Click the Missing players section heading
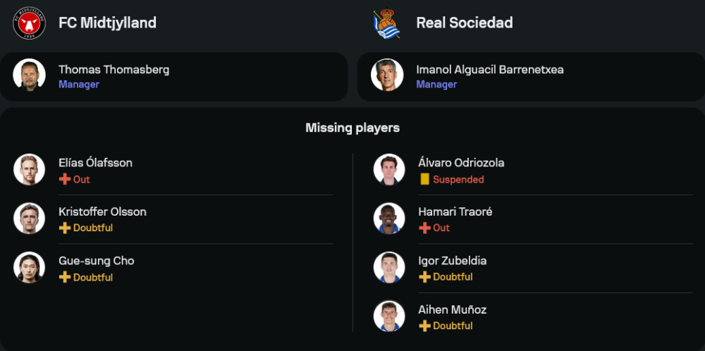 click(352, 128)
